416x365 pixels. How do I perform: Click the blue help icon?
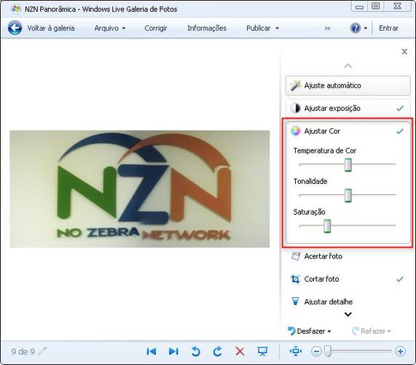356,28
